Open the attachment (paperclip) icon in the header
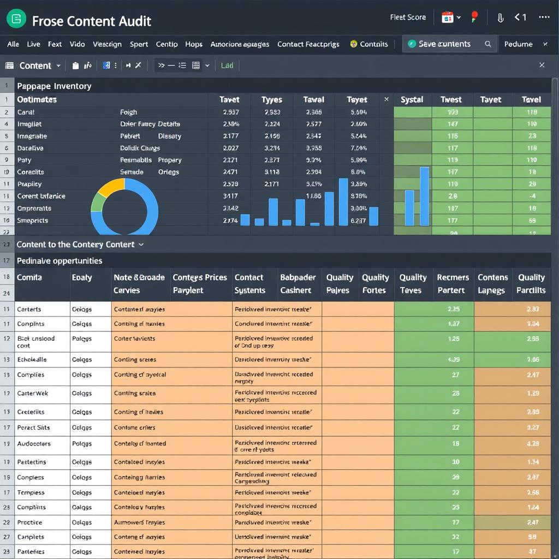The height and width of the screenshot is (559, 559). [501, 17]
